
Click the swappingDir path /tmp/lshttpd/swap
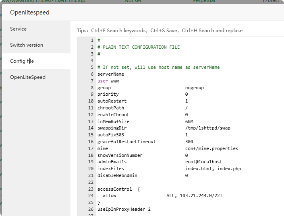208,128
